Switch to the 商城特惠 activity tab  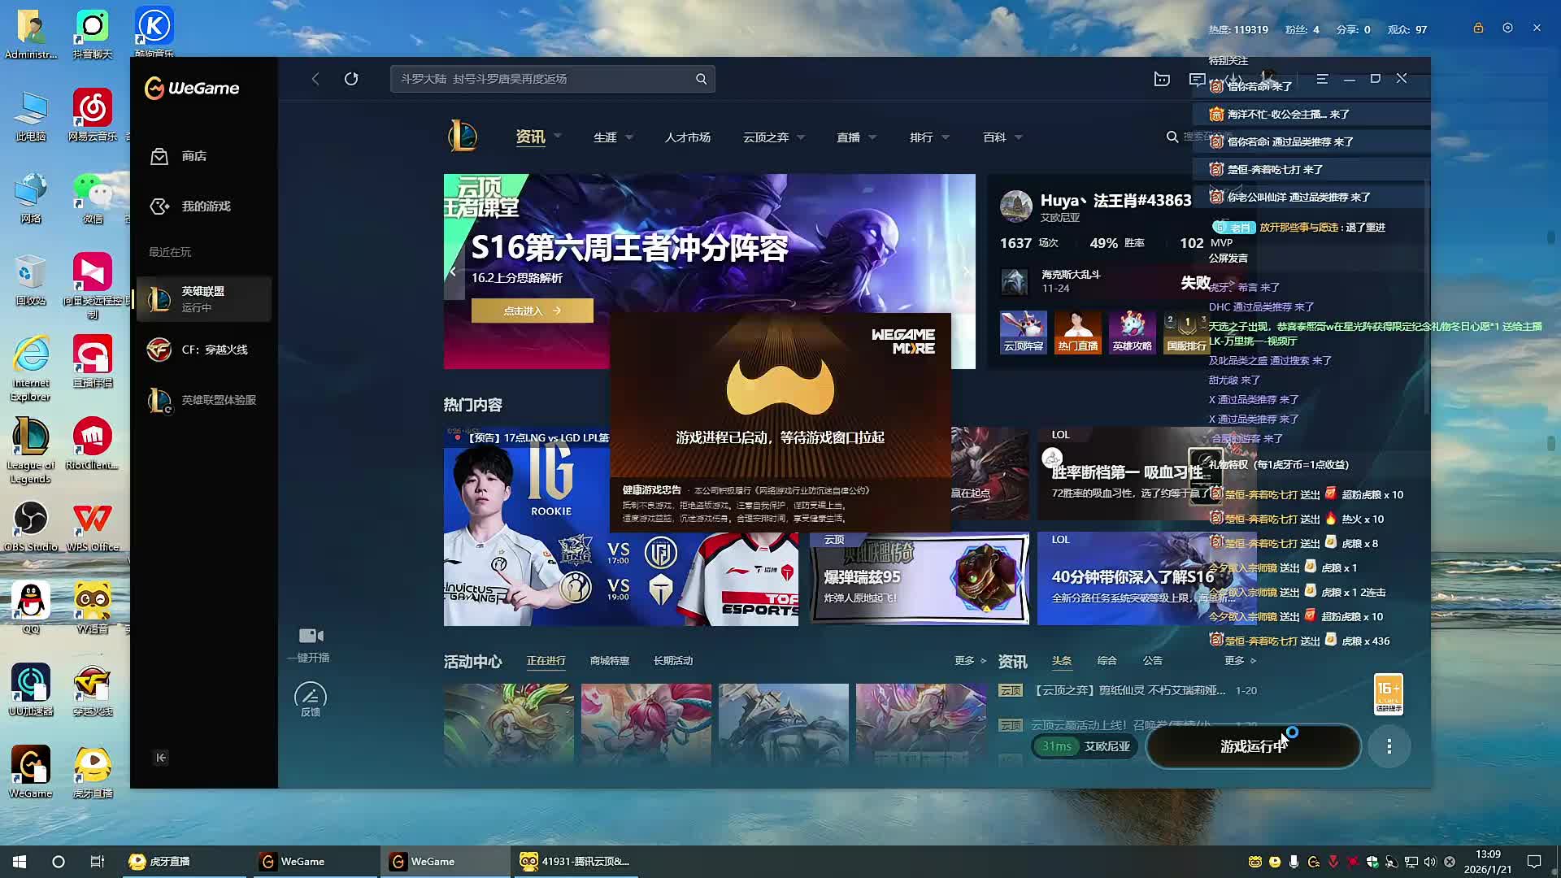(x=609, y=661)
